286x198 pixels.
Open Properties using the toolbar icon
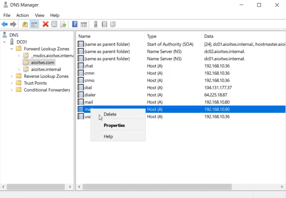tap(54, 24)
